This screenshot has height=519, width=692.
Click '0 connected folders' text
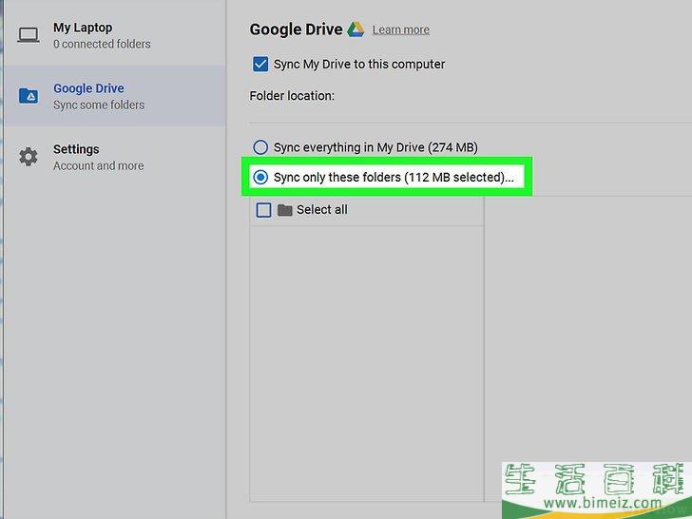pos(102,44)
